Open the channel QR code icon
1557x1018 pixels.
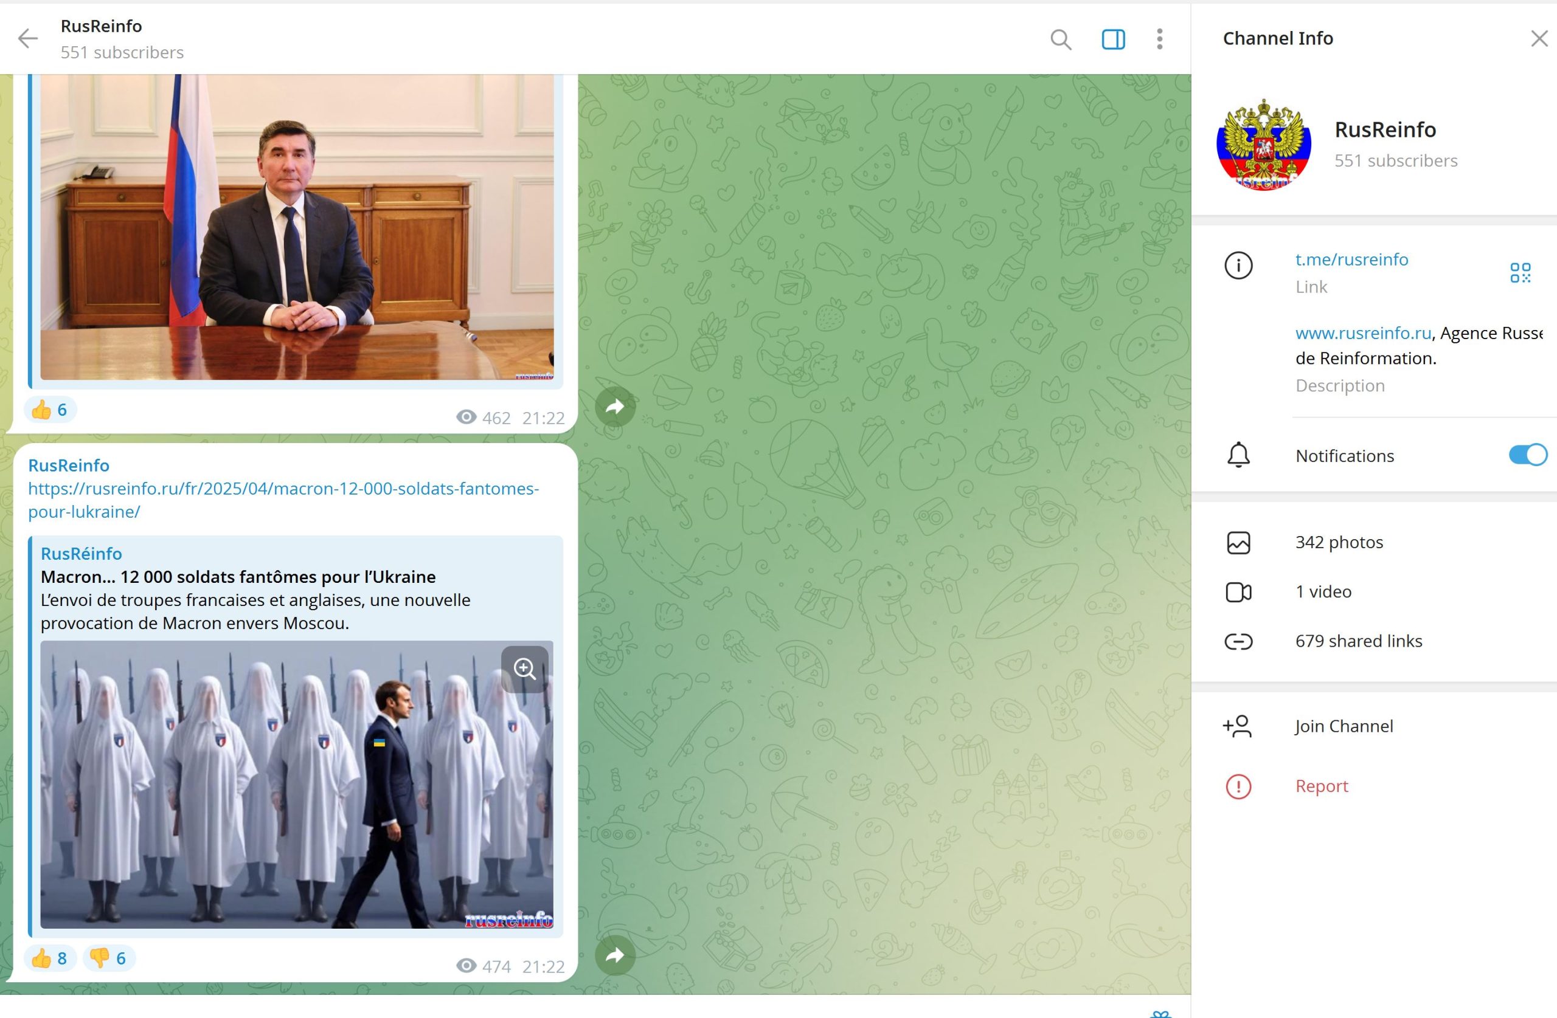click(1521, 273)
